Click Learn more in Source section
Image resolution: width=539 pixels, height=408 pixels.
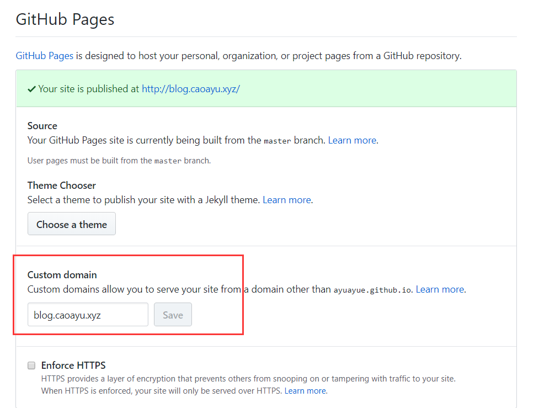(353, 140)
